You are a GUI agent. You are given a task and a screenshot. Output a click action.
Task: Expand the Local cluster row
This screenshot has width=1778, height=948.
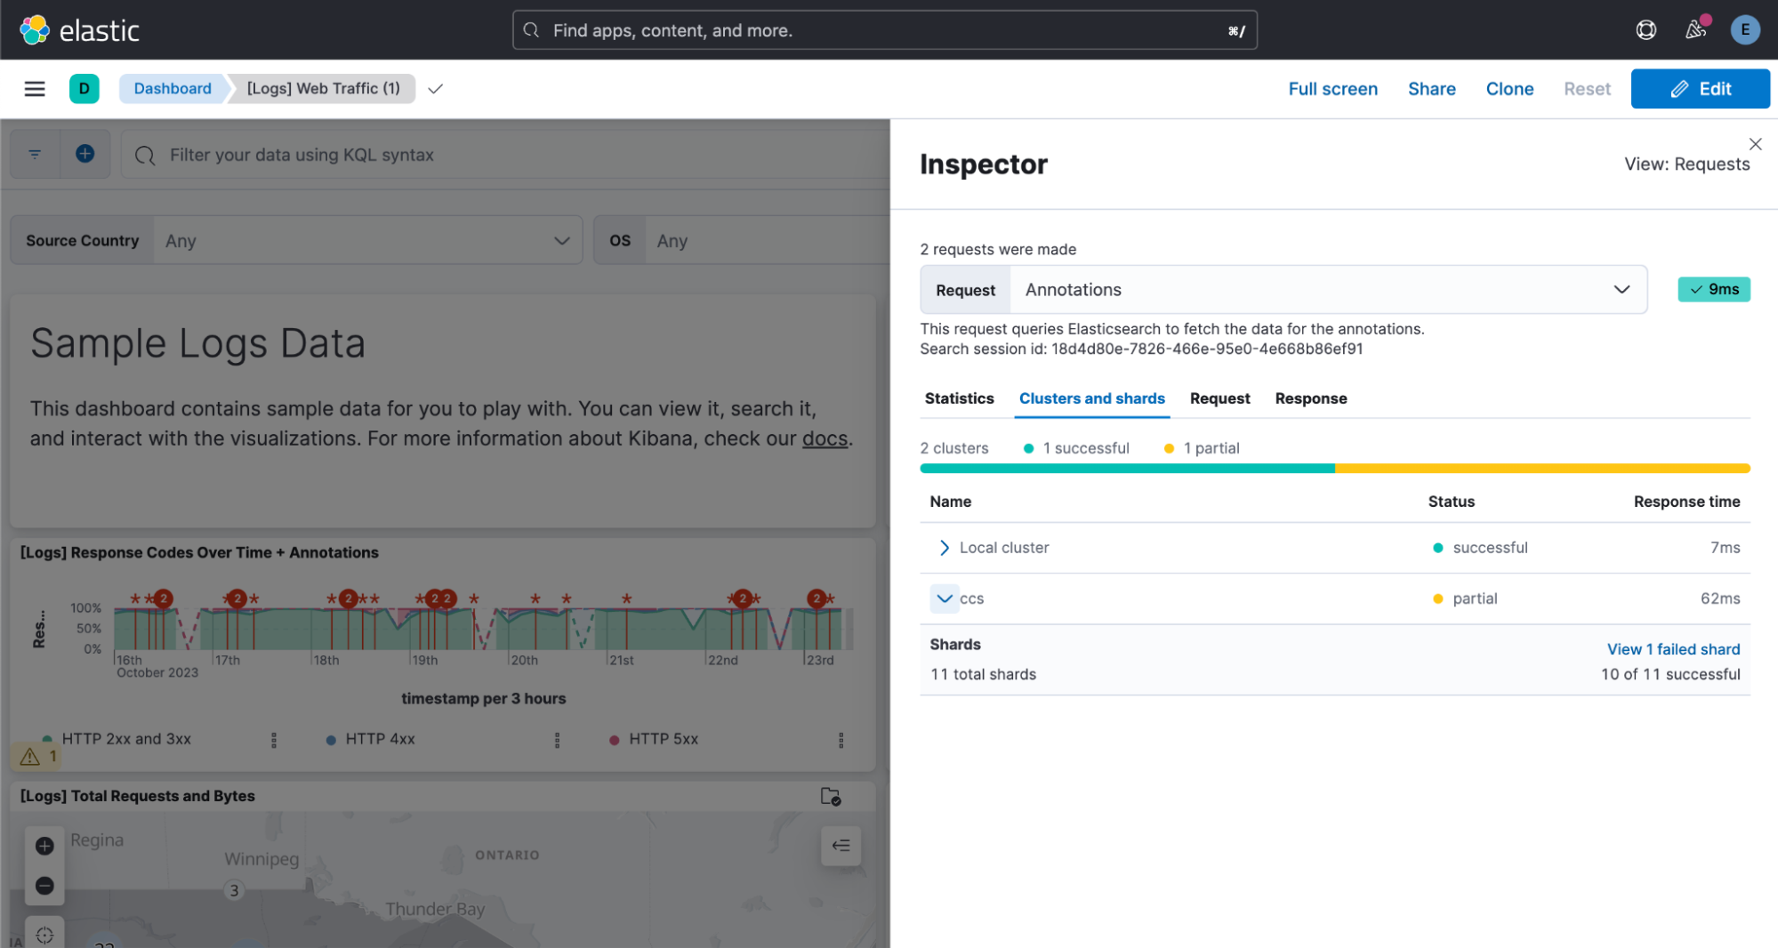point(944,548)
